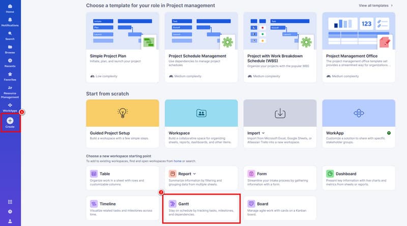Open Notifications bell in sidebar
The image size is (407, 226).
click(10, 22)
